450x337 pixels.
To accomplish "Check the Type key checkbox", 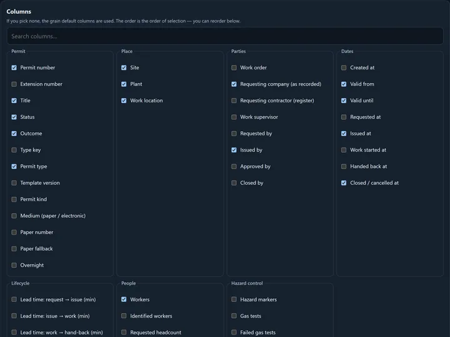I will 14,150.
